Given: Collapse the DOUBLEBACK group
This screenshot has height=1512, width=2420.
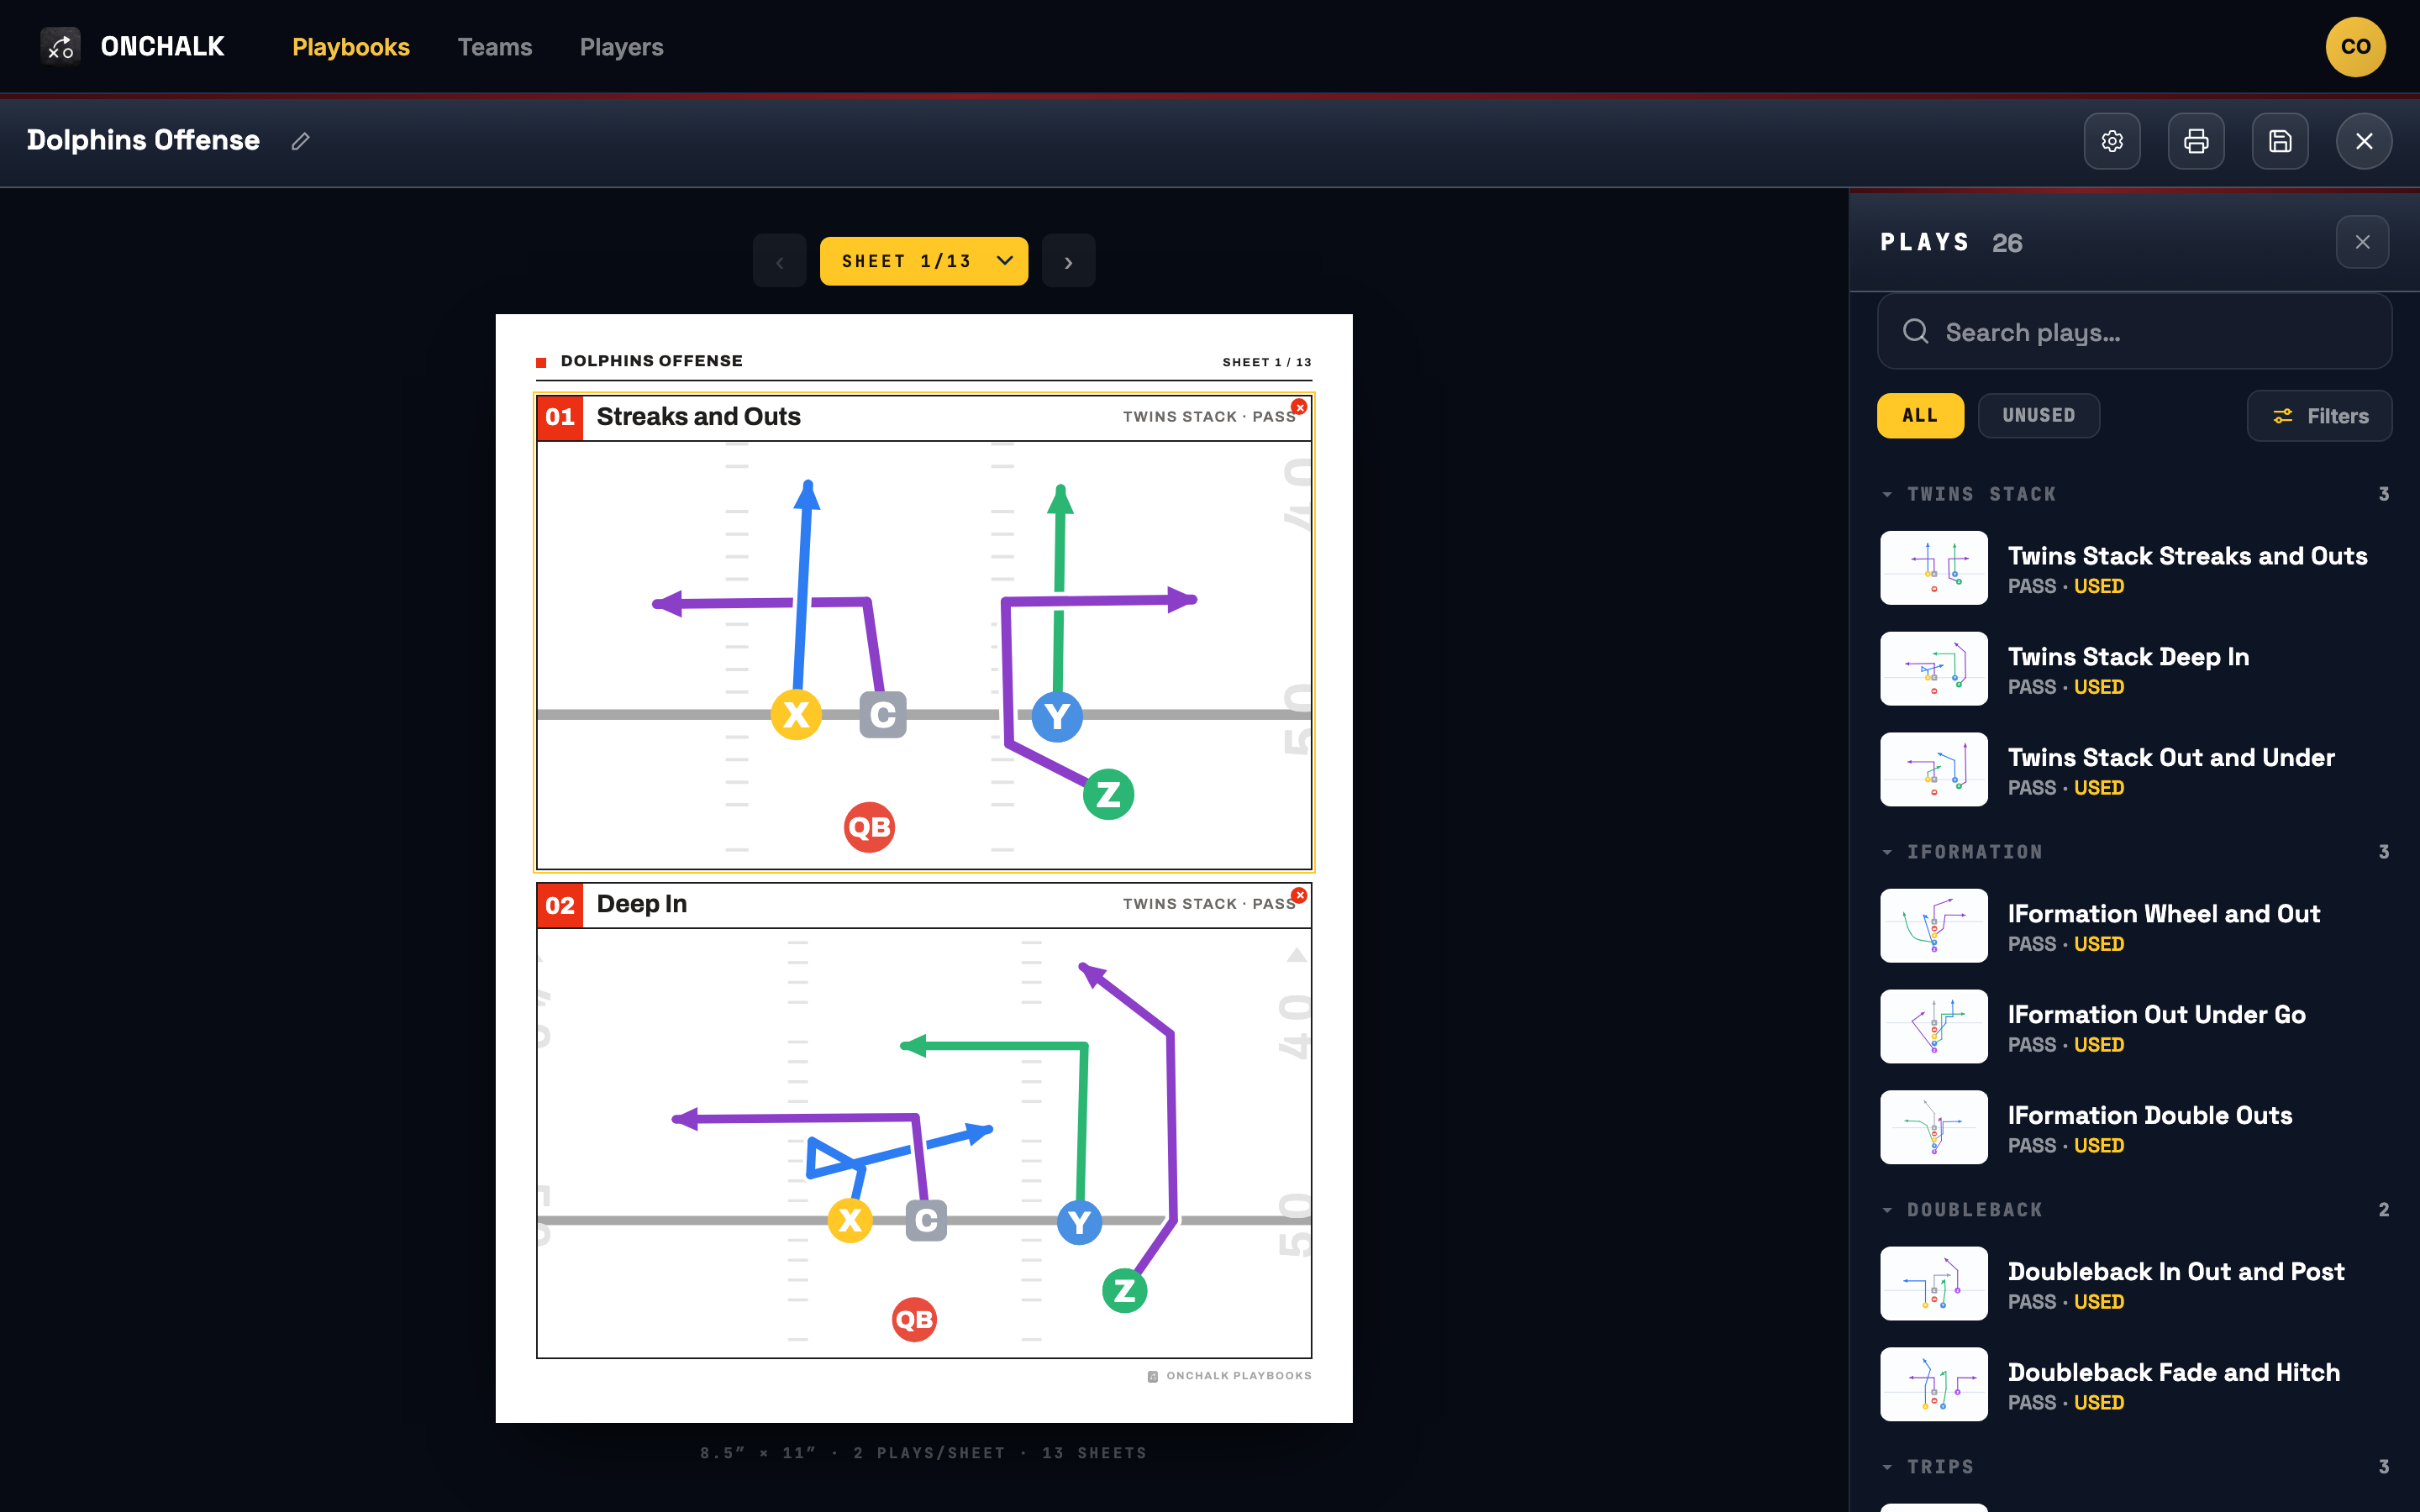Looking at the screenshot, I should click(1887, 1210).
